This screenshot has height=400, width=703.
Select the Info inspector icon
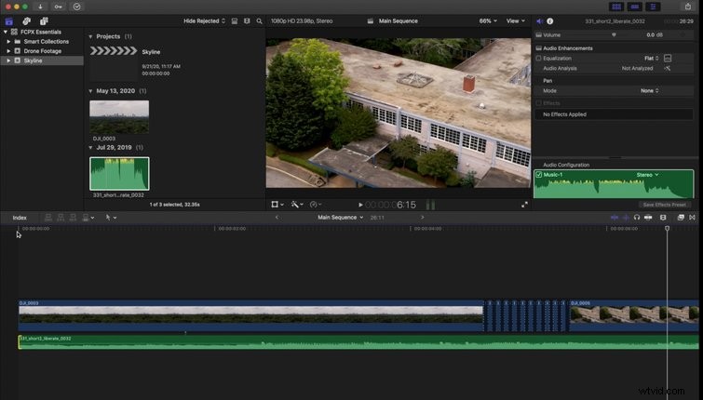[550, 21]
